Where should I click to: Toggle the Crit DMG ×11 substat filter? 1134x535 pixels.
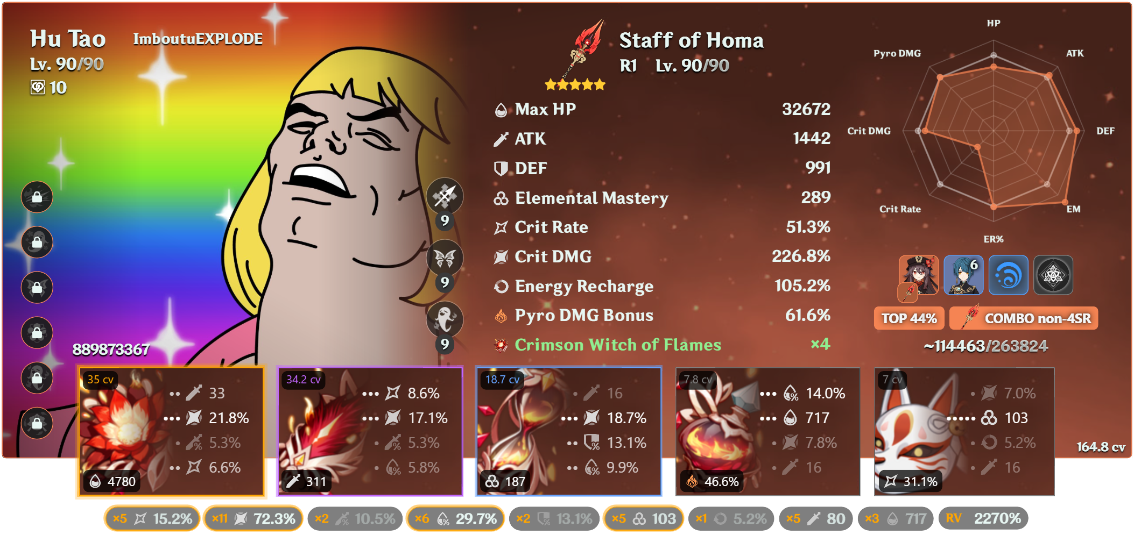point(253,518)
